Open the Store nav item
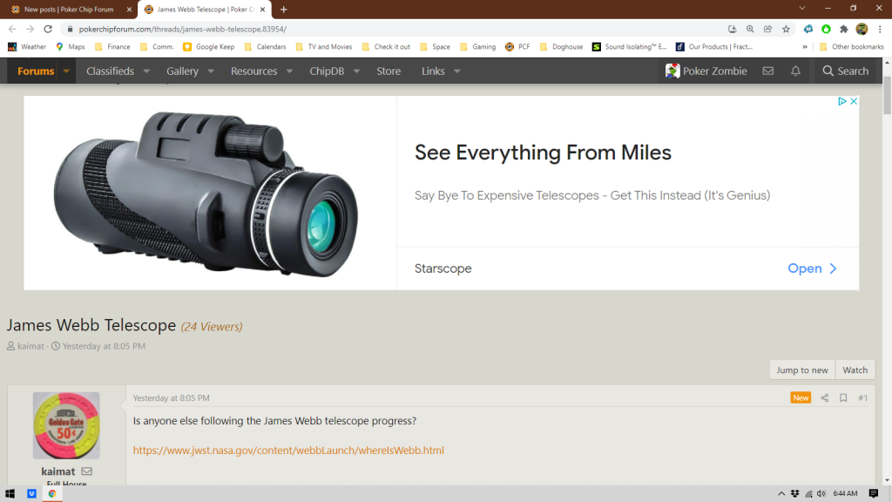 (389, 71)
